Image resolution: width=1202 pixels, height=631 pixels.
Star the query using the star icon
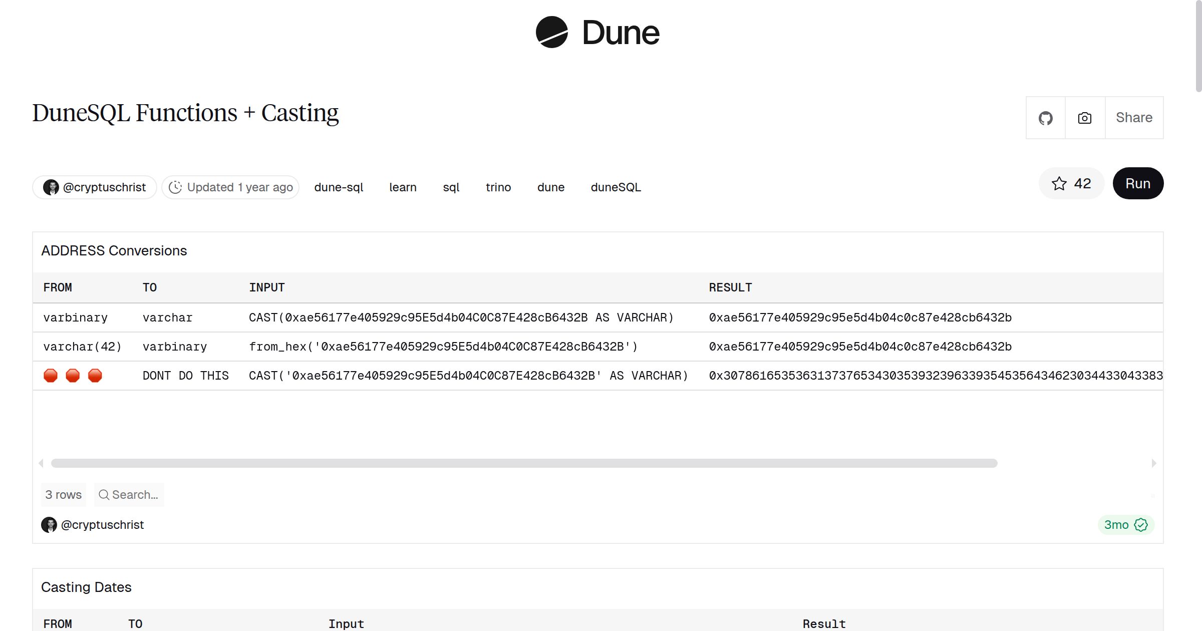point(1059,183)
